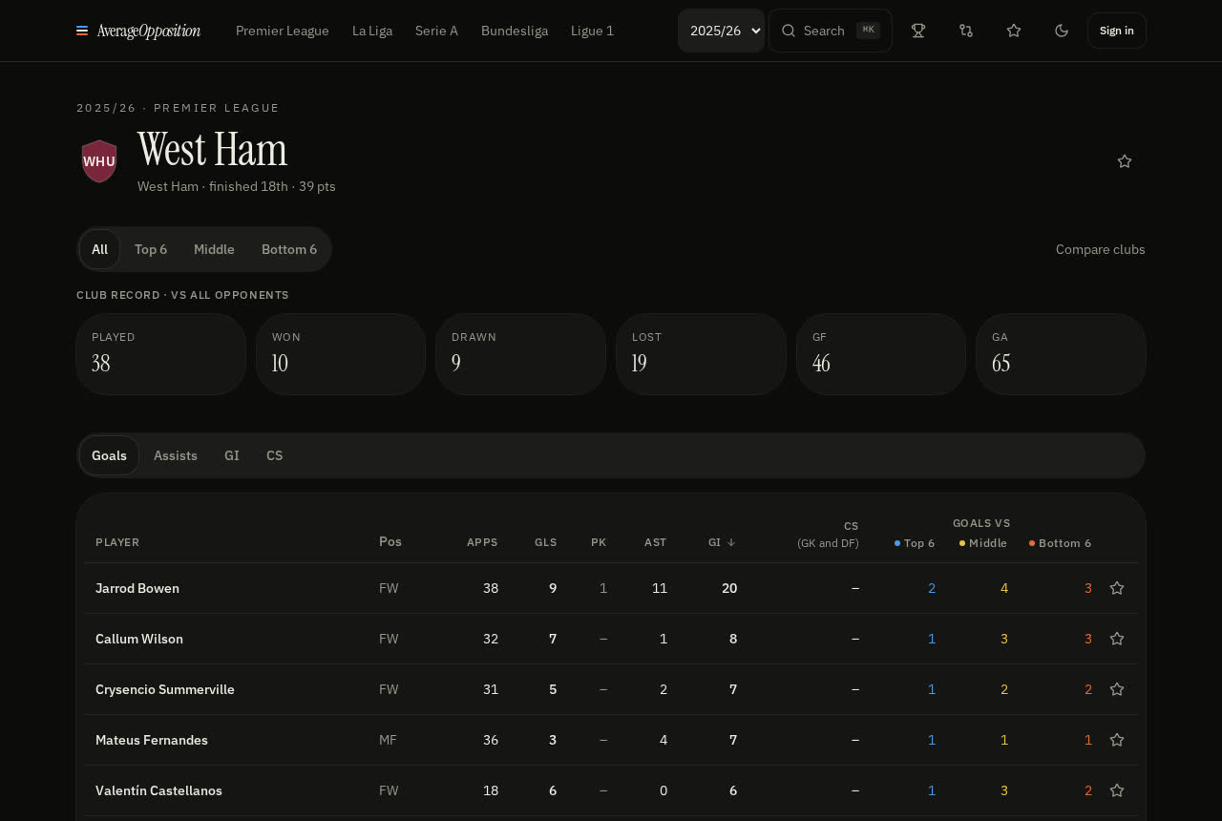Open the 2025/26 season dropdown

click(x=721, y=31)
